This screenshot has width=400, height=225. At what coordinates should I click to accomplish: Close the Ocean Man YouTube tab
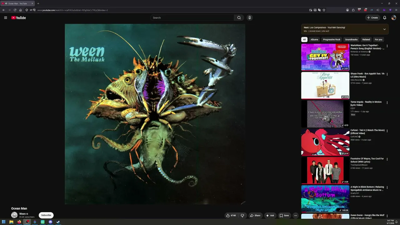[32, 3]
